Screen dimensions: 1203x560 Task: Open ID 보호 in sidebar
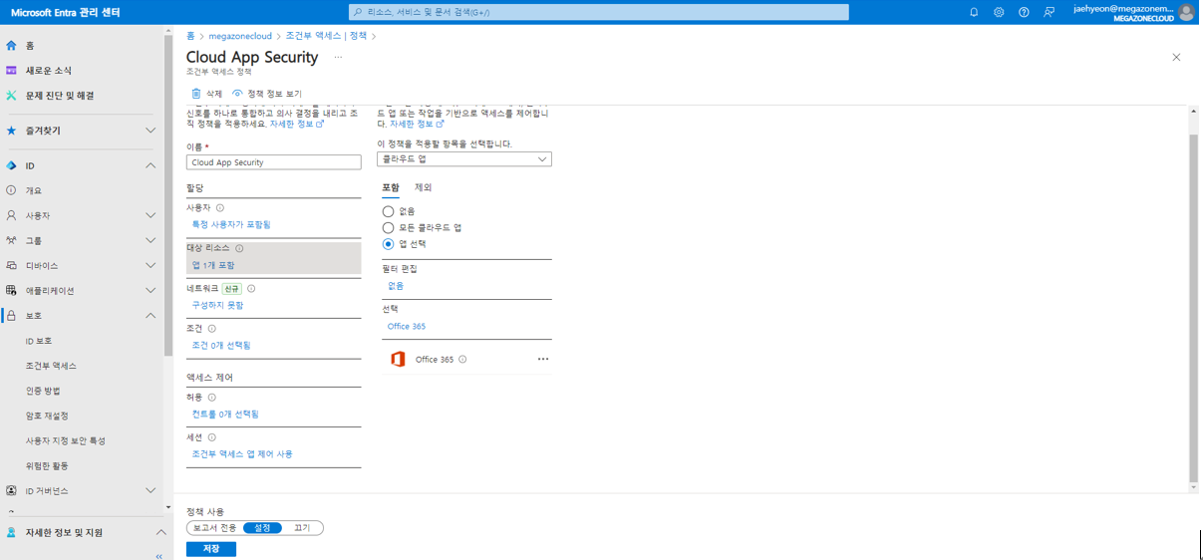pos(39,341)
